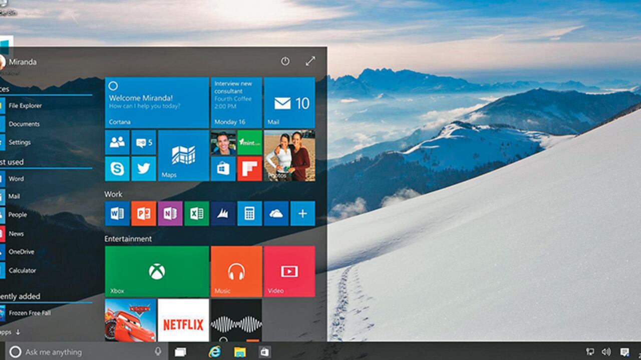Open the calendar tile for Monday 16
Viewport: 641px width, 360px height.
(x=236, y=102)
